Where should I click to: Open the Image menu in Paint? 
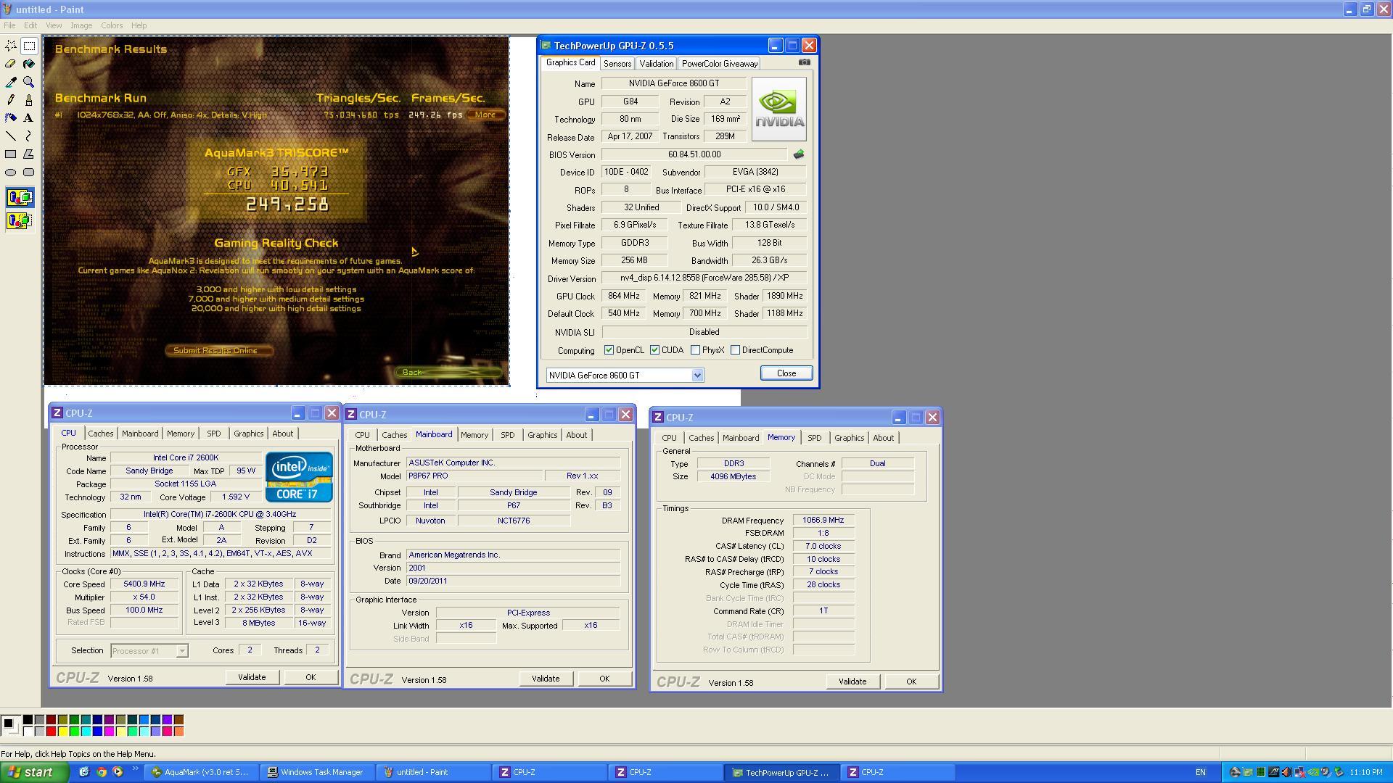click(81, 25)
